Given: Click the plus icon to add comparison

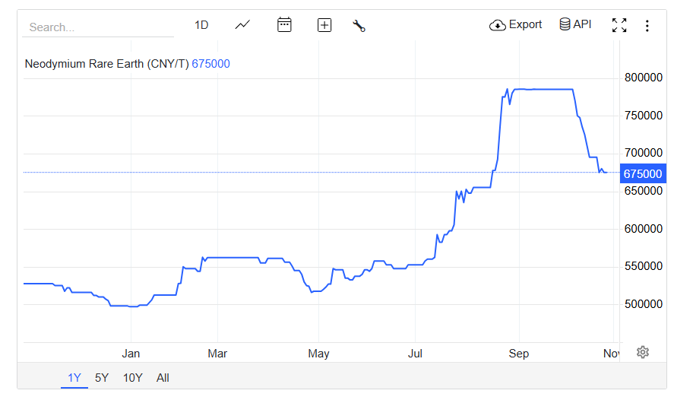Looking at the screenshot, I should (324, 25).
